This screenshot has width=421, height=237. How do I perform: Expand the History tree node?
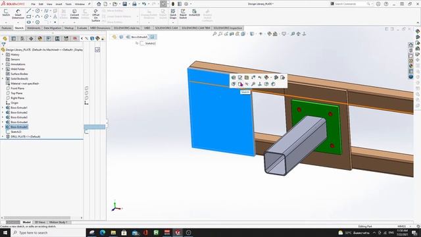(3, 55)
